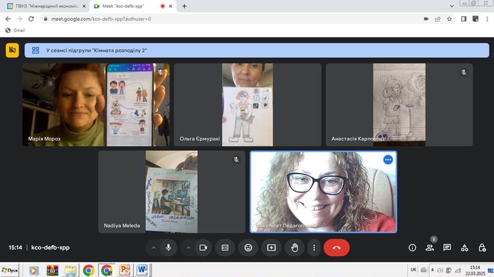
Task: Open File Explorer from taskbar
Action: click(x=70, y=270)
